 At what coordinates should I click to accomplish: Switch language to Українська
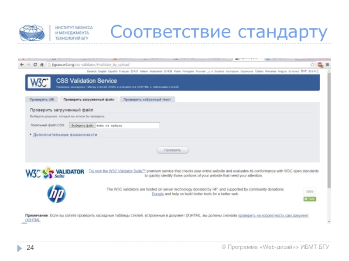pyautogui.click(x=246, y=71)
